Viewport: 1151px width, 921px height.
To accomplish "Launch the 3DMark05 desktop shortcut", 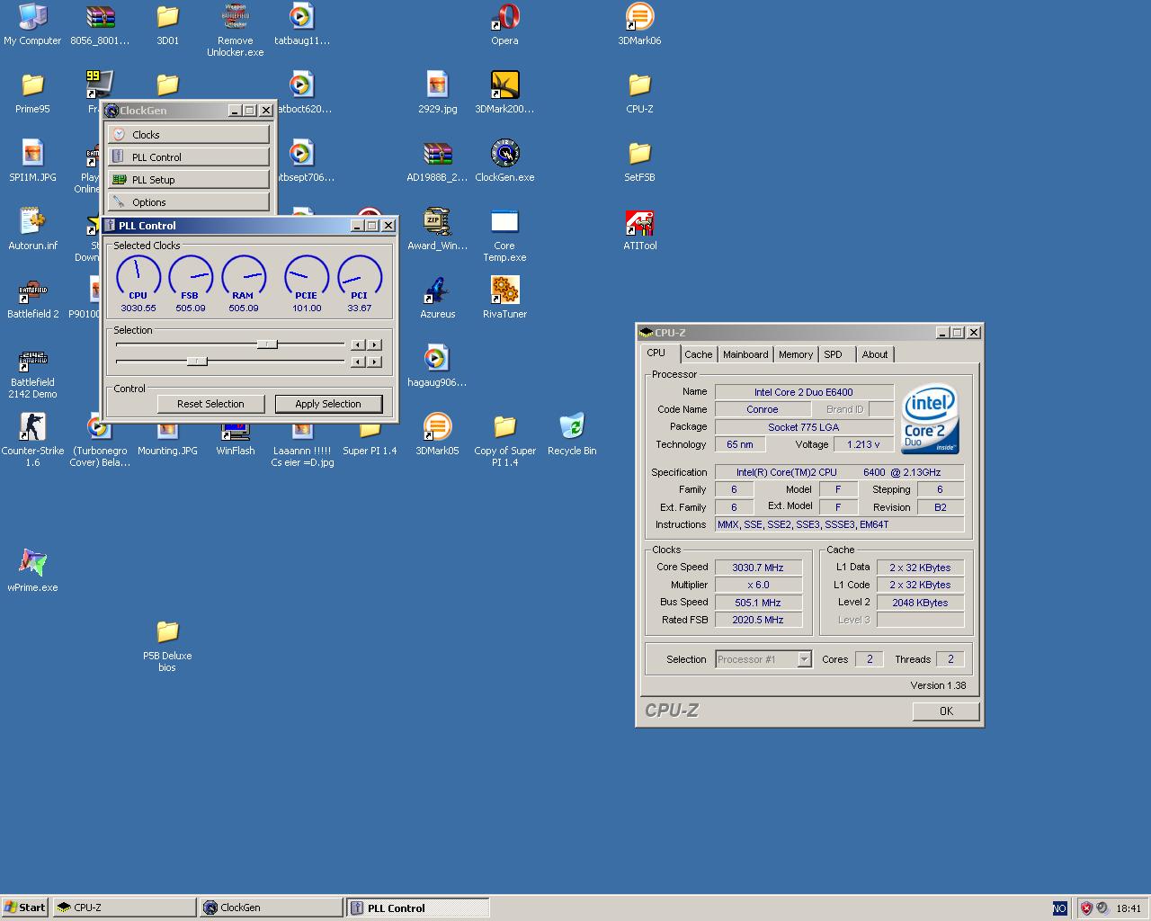I will pos(437,434).
